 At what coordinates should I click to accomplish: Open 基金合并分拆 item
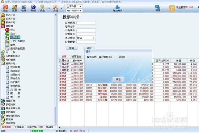pyautogui.click(x=13, y=108)
